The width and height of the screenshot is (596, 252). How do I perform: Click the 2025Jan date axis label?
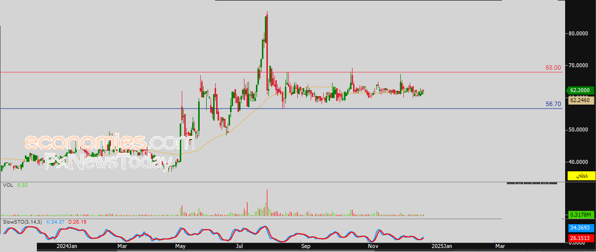coord(441,247)
